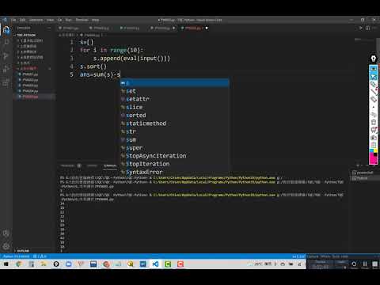Open Visual Studio Code from the taskbar
This screenshot has width=380, height=285.
tap(155, 264)
